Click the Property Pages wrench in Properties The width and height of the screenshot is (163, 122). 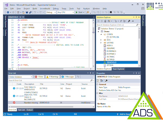coord(106,81)
